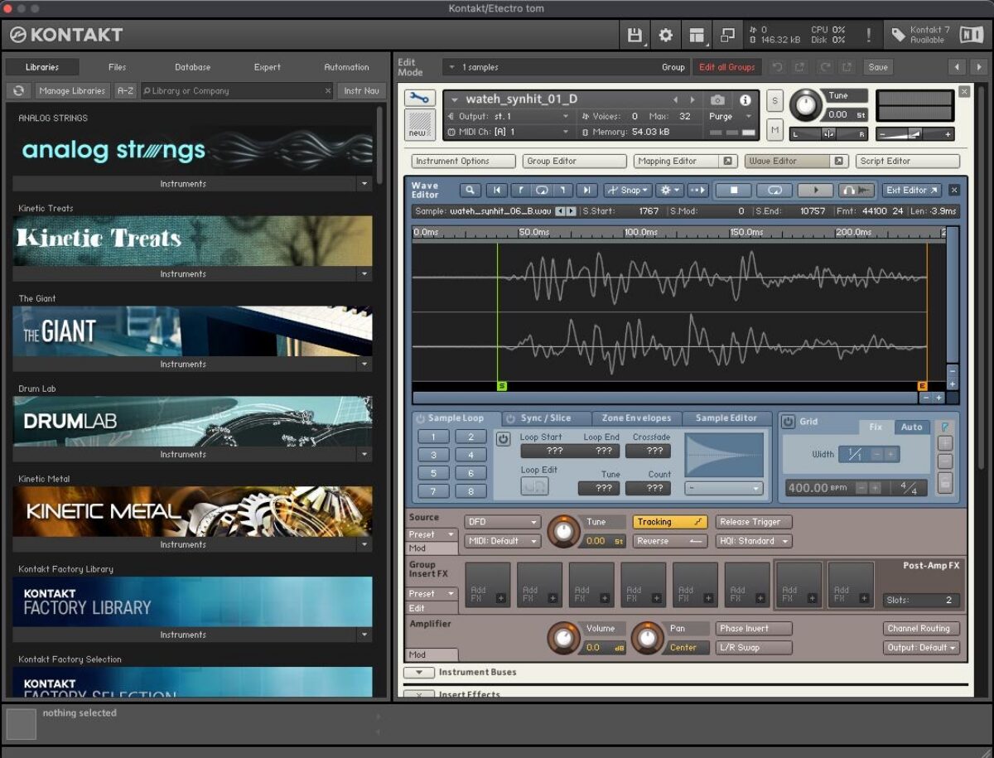
Task: Expand Instrument Buses section
Action: [419, 673]
